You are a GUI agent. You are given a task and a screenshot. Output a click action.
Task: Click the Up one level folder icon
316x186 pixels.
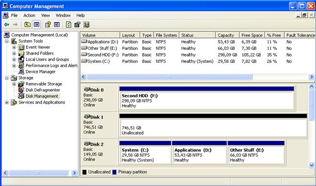pos(27,24)
